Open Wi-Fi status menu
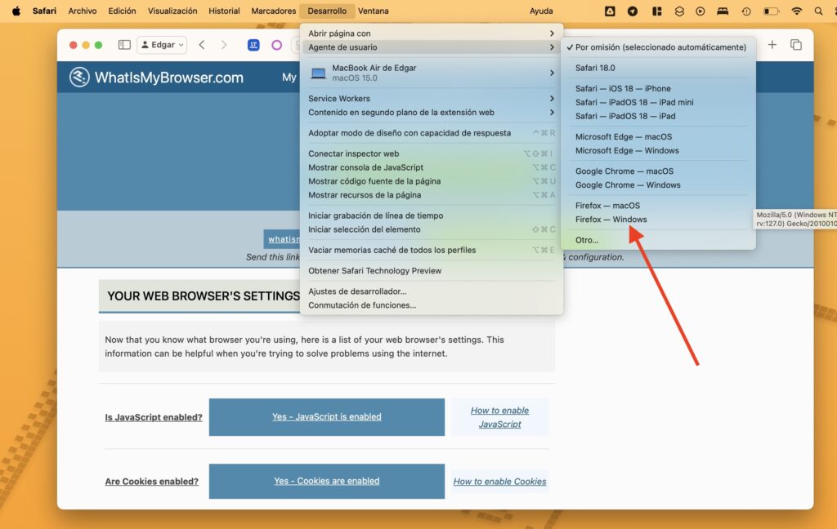 coord(796,11)
